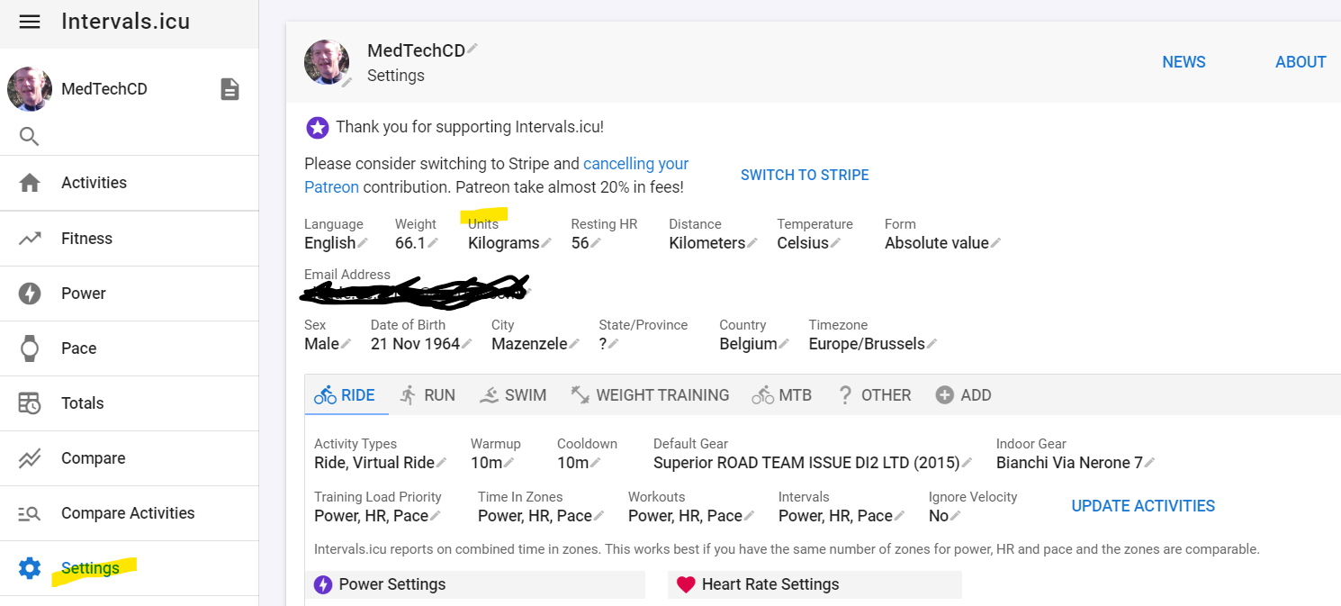The image size is (1341, 606).
Task: Edit the MedTechCD display name pencil
Action: click(472, 49)
